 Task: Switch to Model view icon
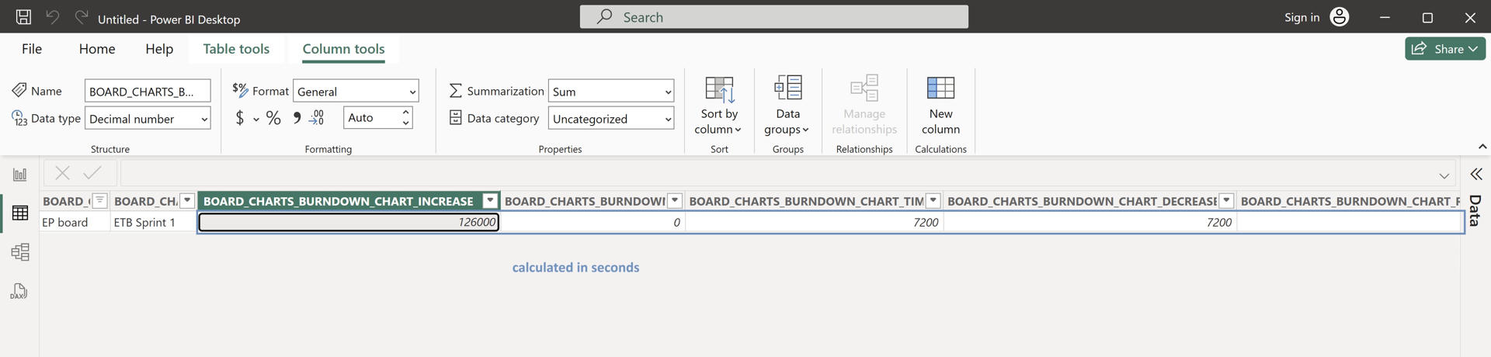click(20, 252)
